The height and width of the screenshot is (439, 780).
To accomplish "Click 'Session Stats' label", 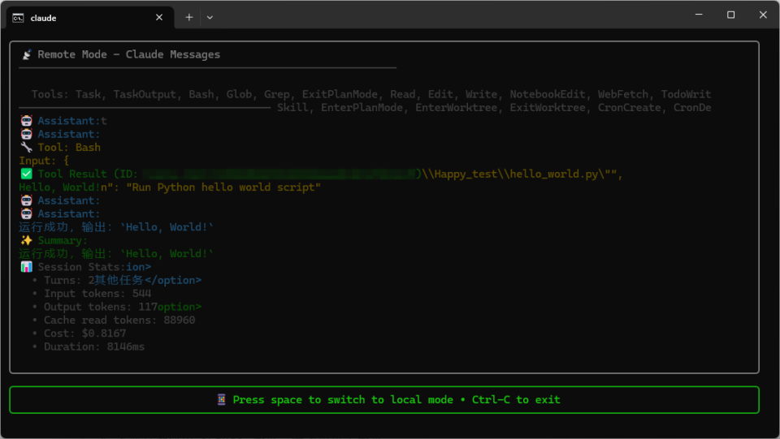I will [81, 267].
